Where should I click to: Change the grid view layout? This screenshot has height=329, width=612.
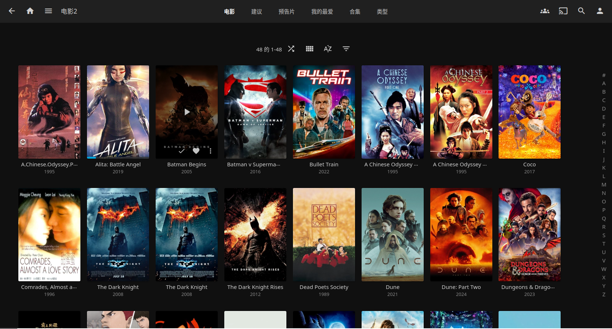coord(309,49)
